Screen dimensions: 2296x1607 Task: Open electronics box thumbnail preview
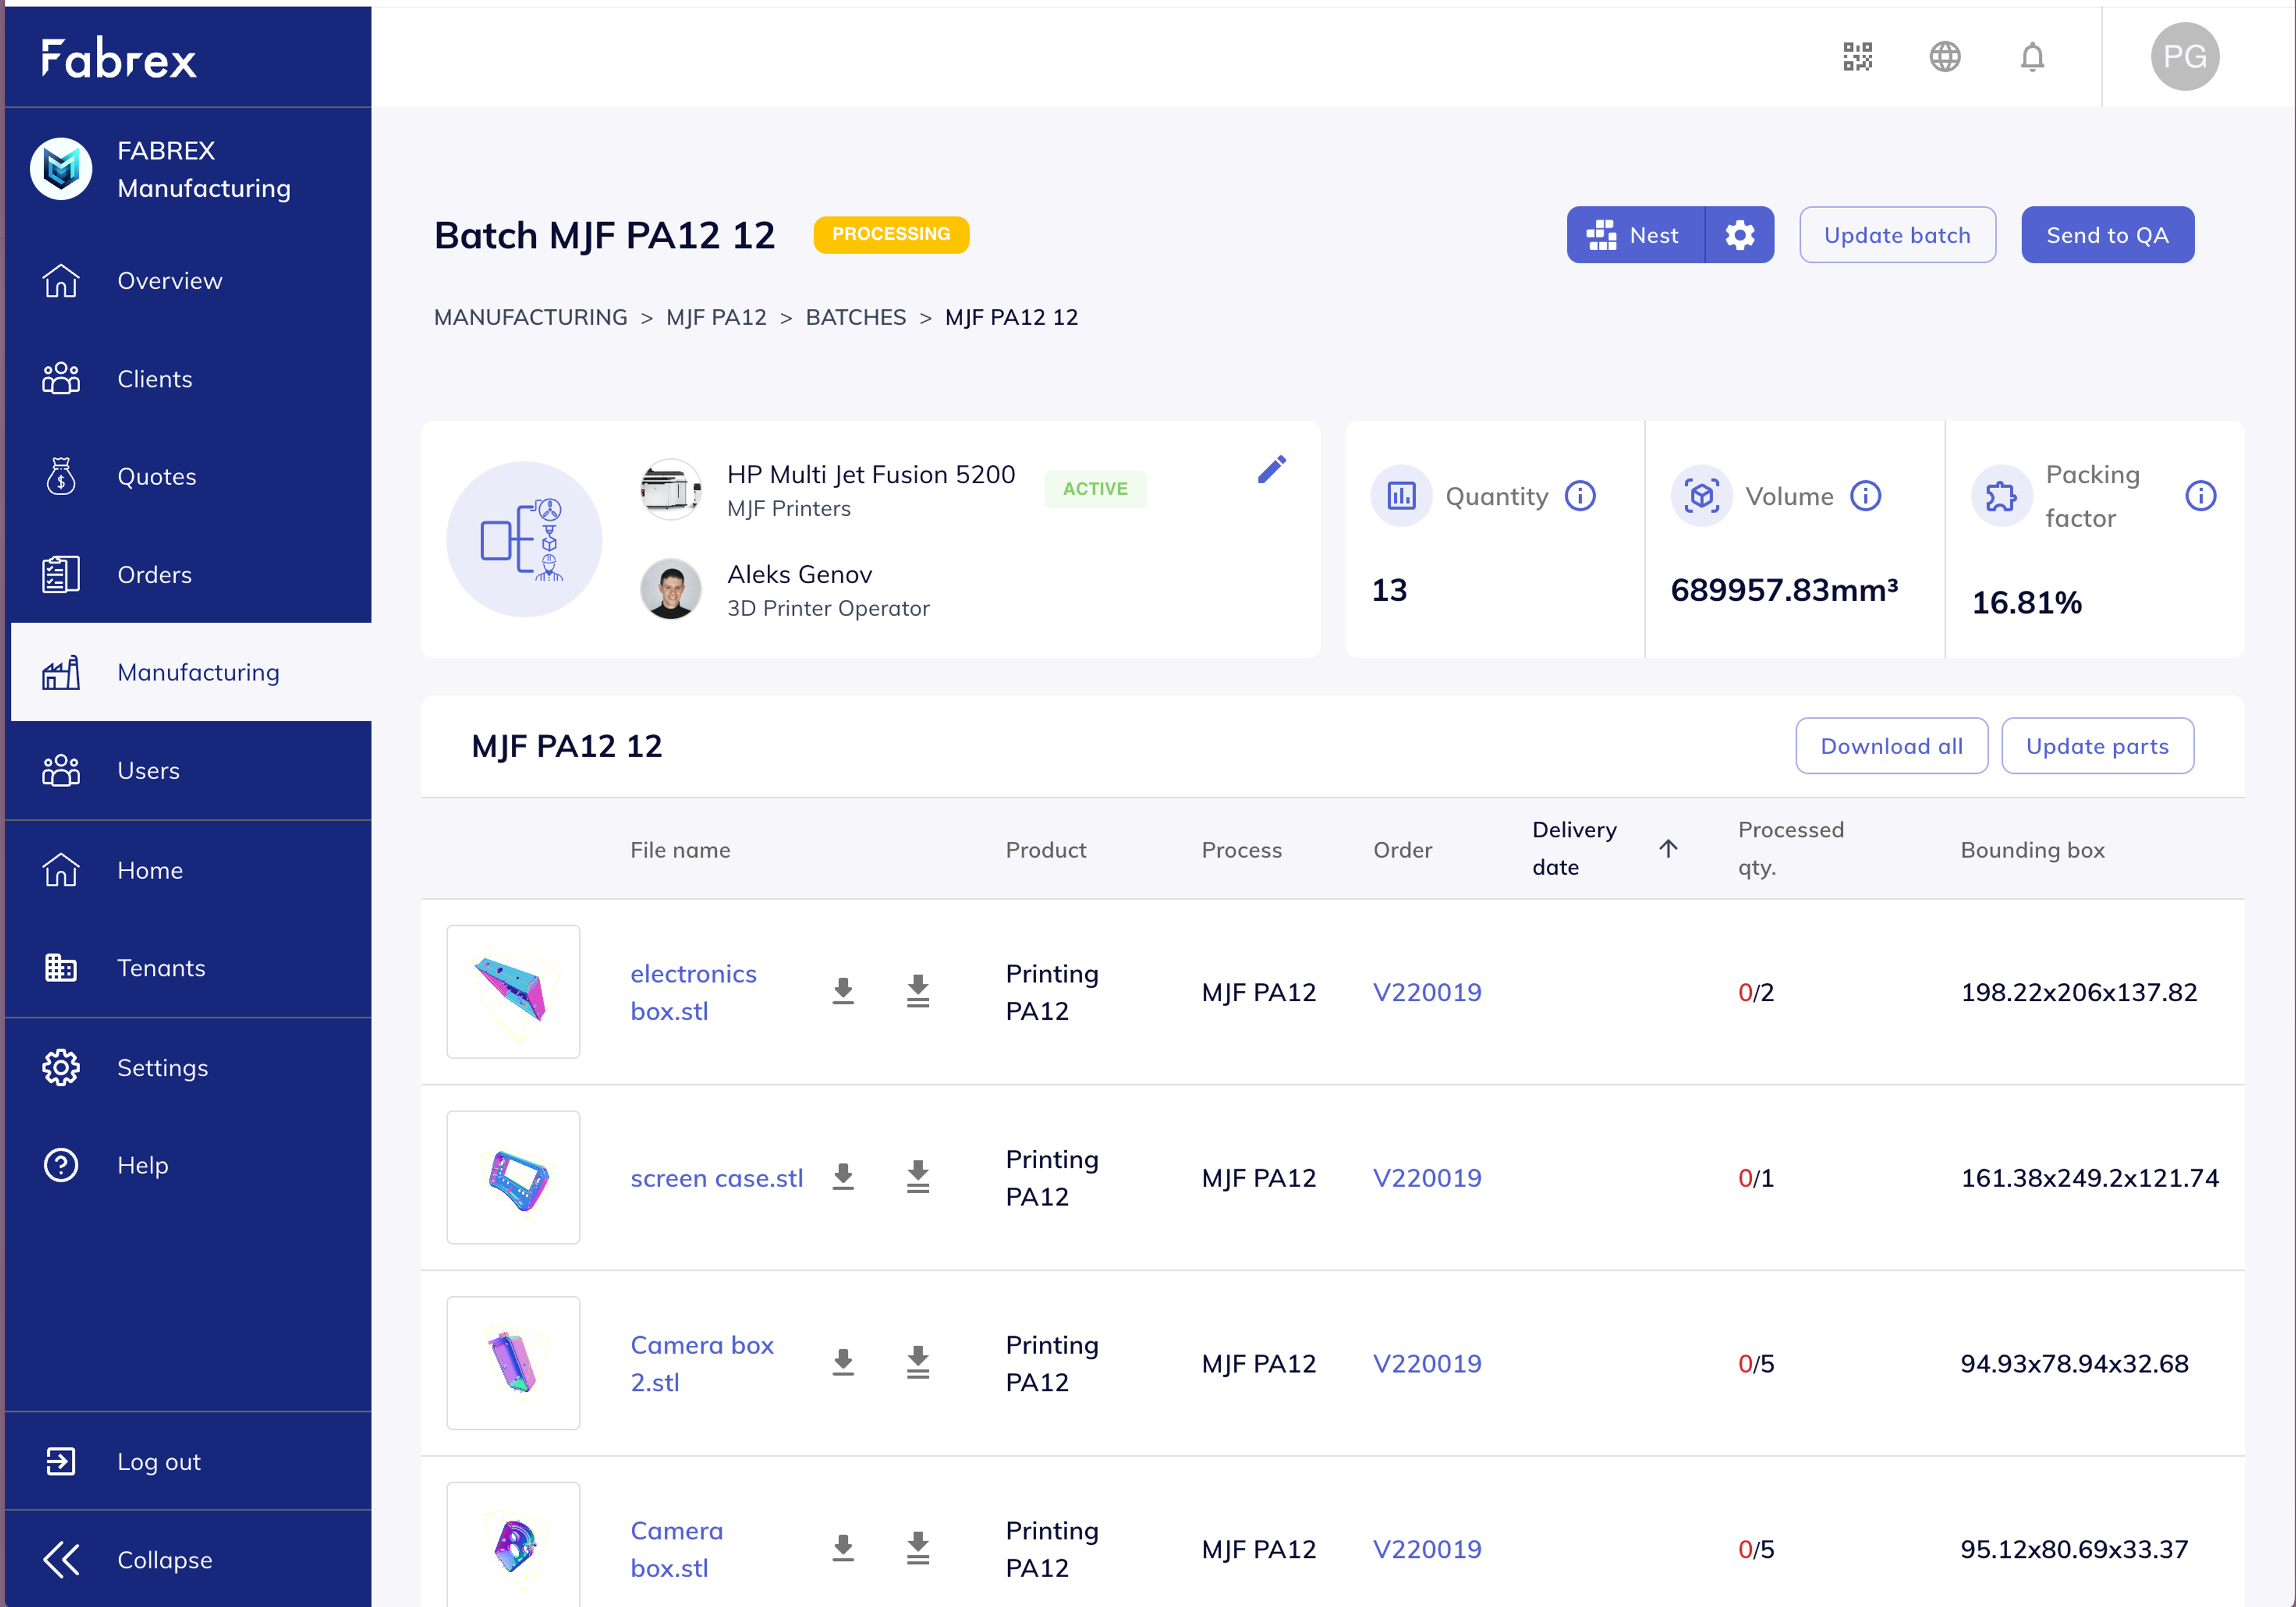click(x=513, y=991)
